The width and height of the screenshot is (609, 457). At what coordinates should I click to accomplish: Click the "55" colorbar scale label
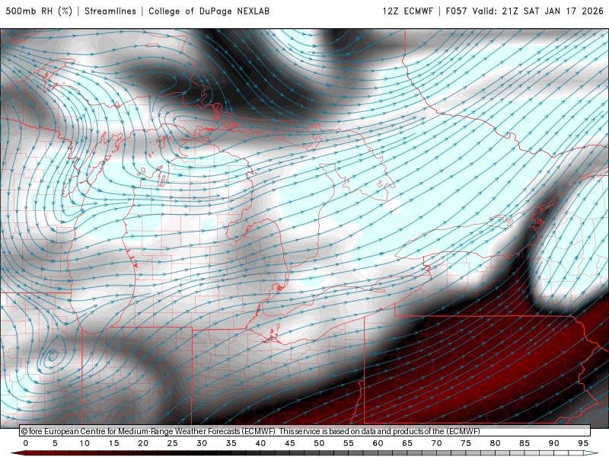coord(349,443)
